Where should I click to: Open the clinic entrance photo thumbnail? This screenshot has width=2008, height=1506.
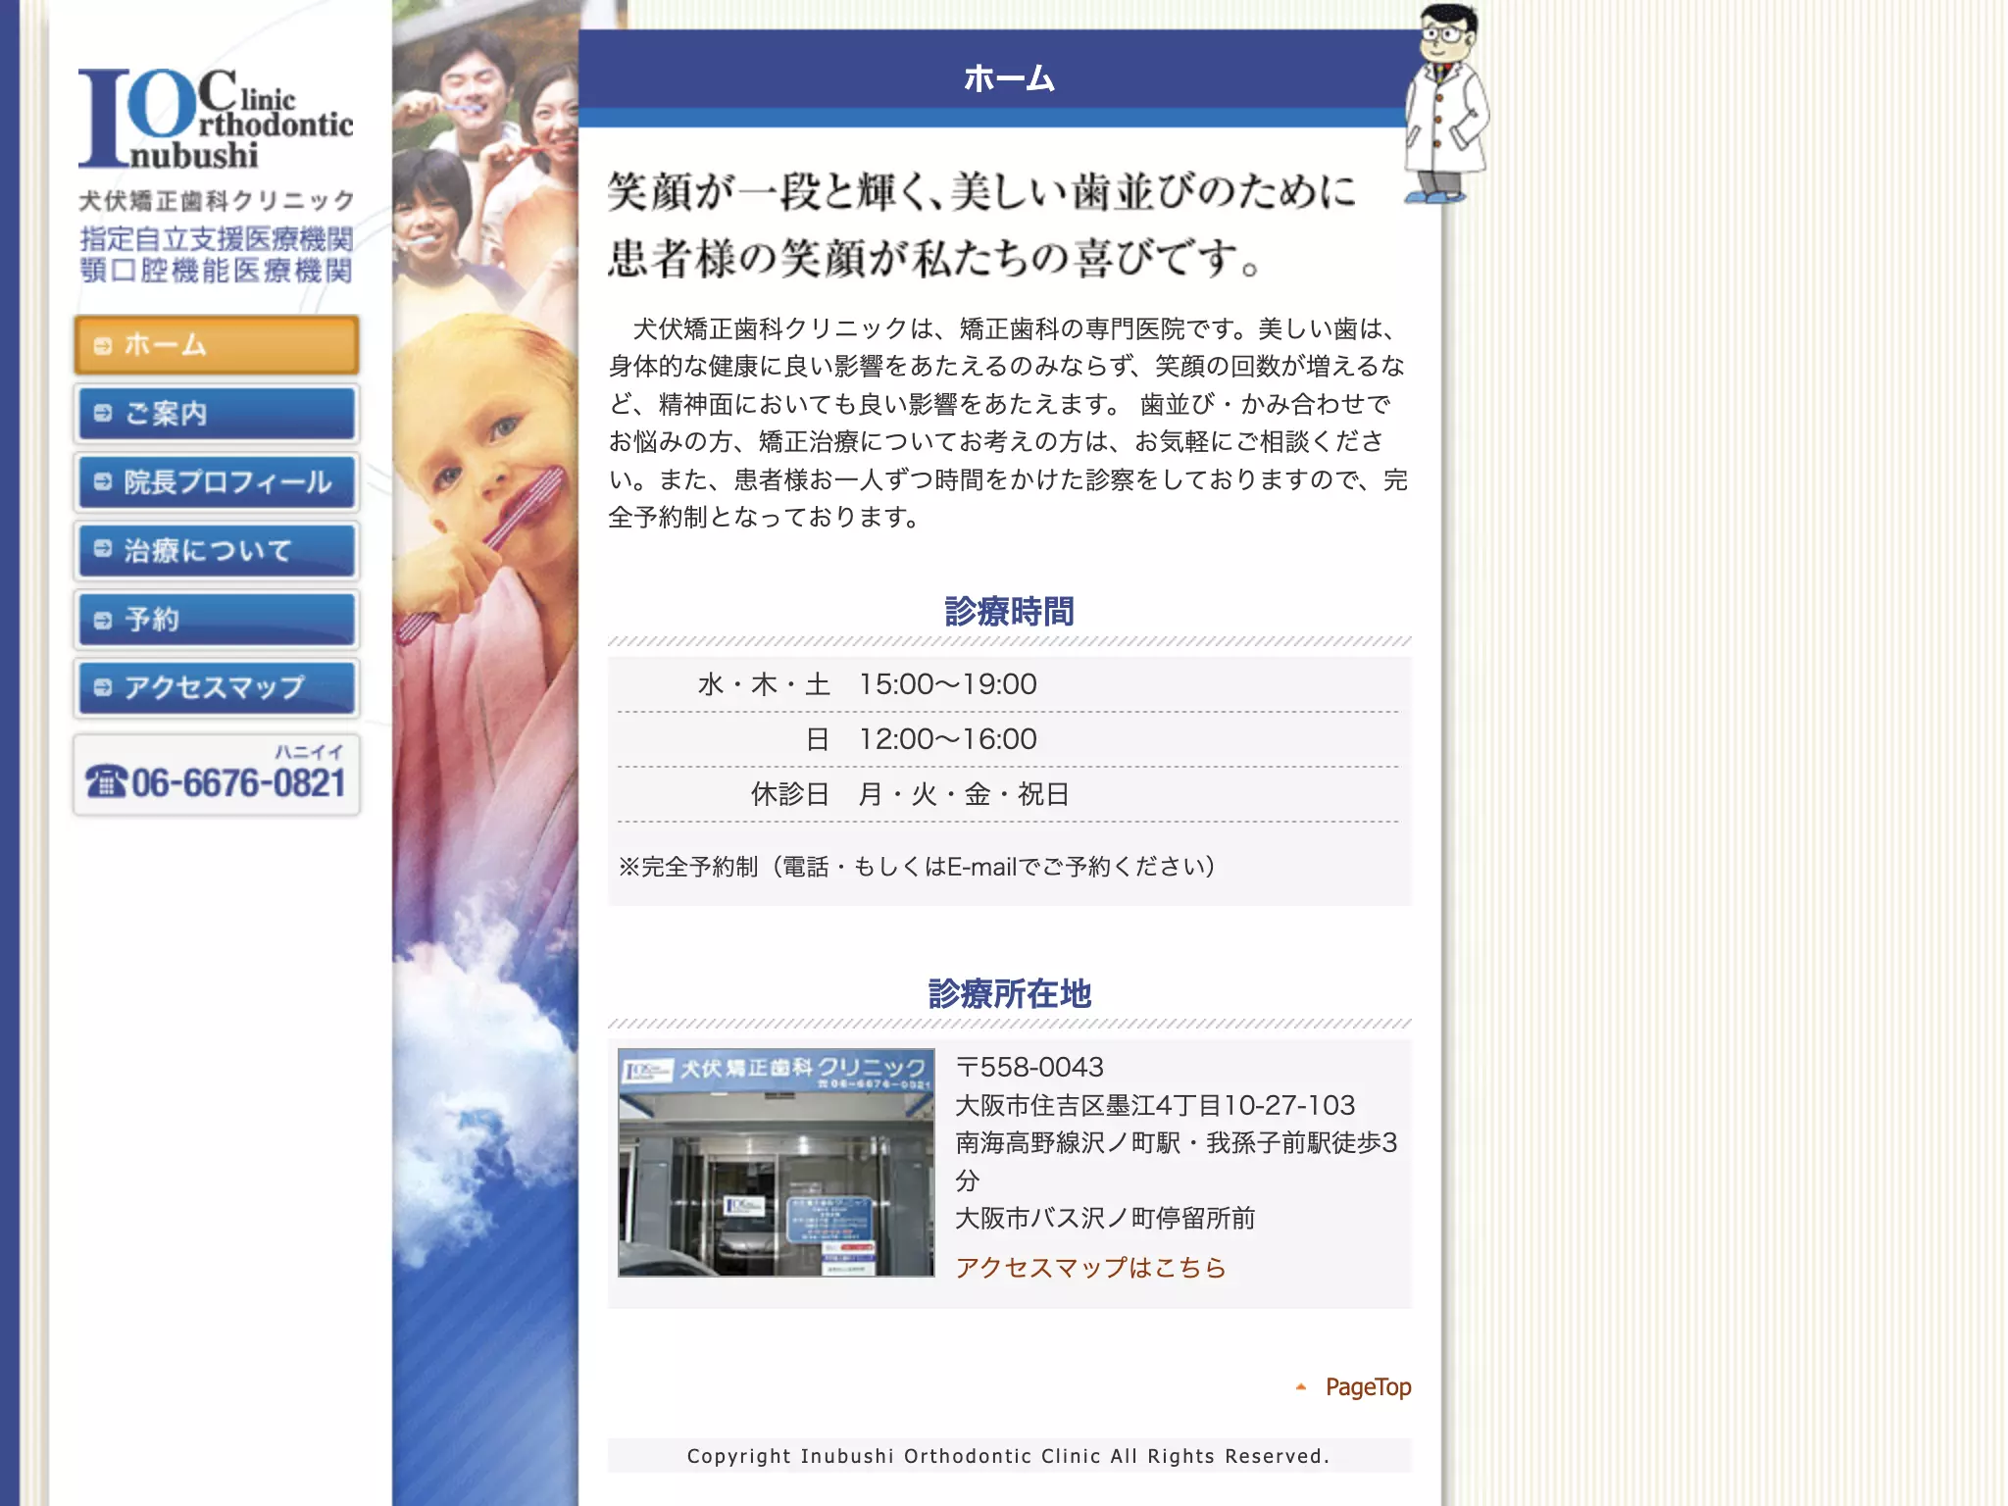coord(776,1163)
